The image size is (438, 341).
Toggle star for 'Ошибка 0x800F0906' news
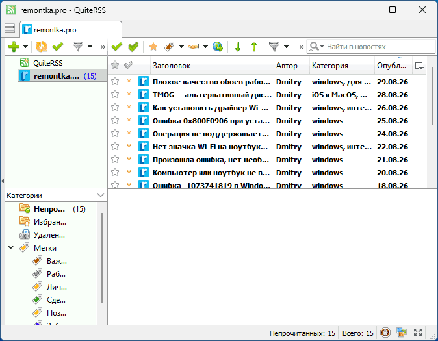(115, 120)
